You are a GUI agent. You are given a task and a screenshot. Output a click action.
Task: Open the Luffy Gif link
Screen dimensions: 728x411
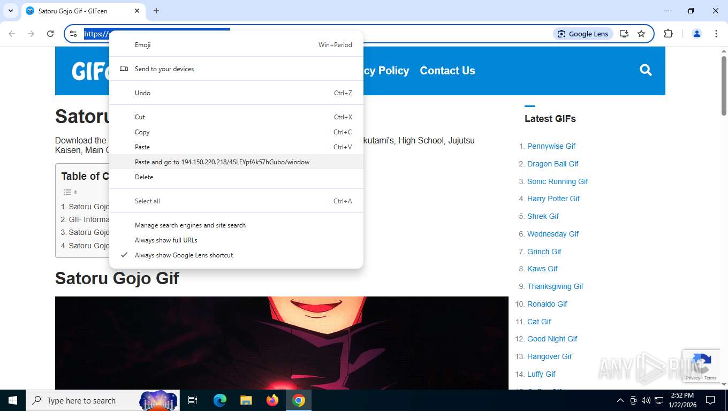[x=541, y=374]
